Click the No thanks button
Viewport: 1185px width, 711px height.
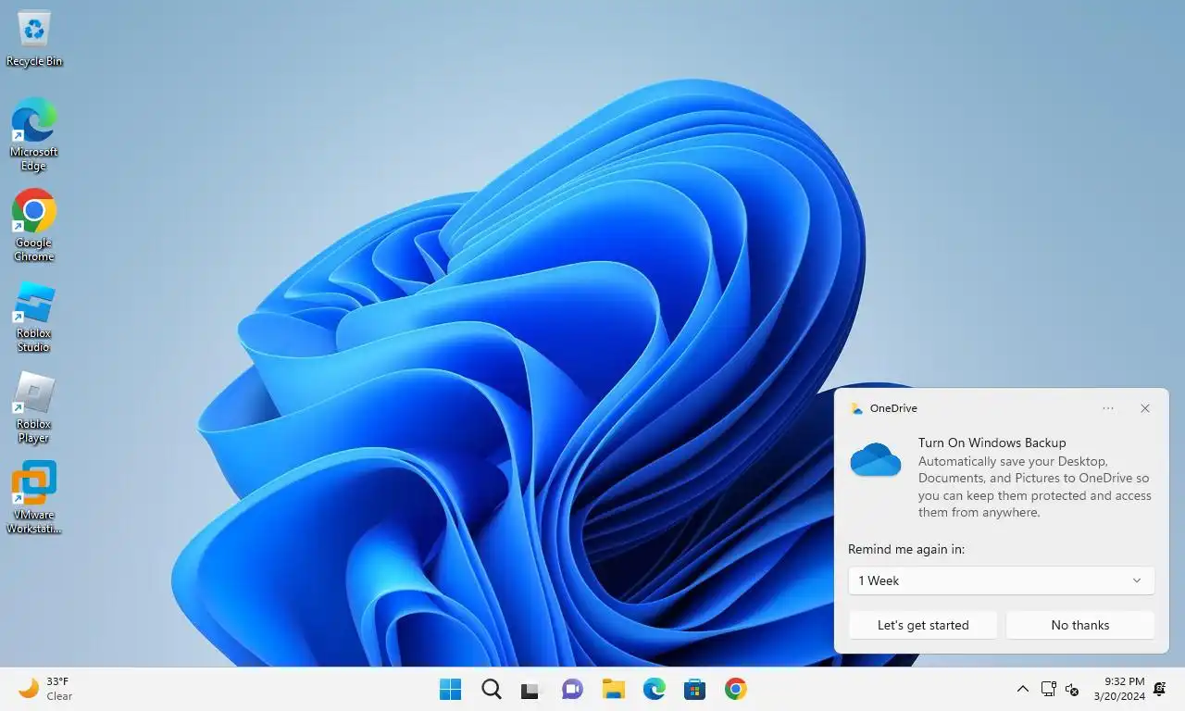[1080, 625]
